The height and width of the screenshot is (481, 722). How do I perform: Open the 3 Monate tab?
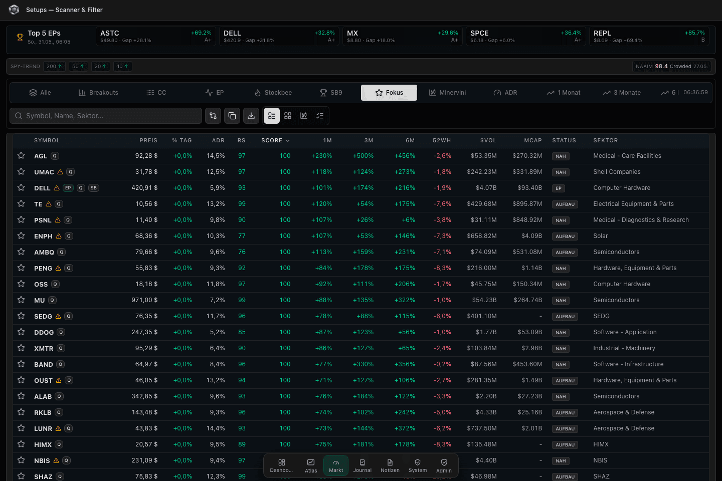(x=622, y=93)
